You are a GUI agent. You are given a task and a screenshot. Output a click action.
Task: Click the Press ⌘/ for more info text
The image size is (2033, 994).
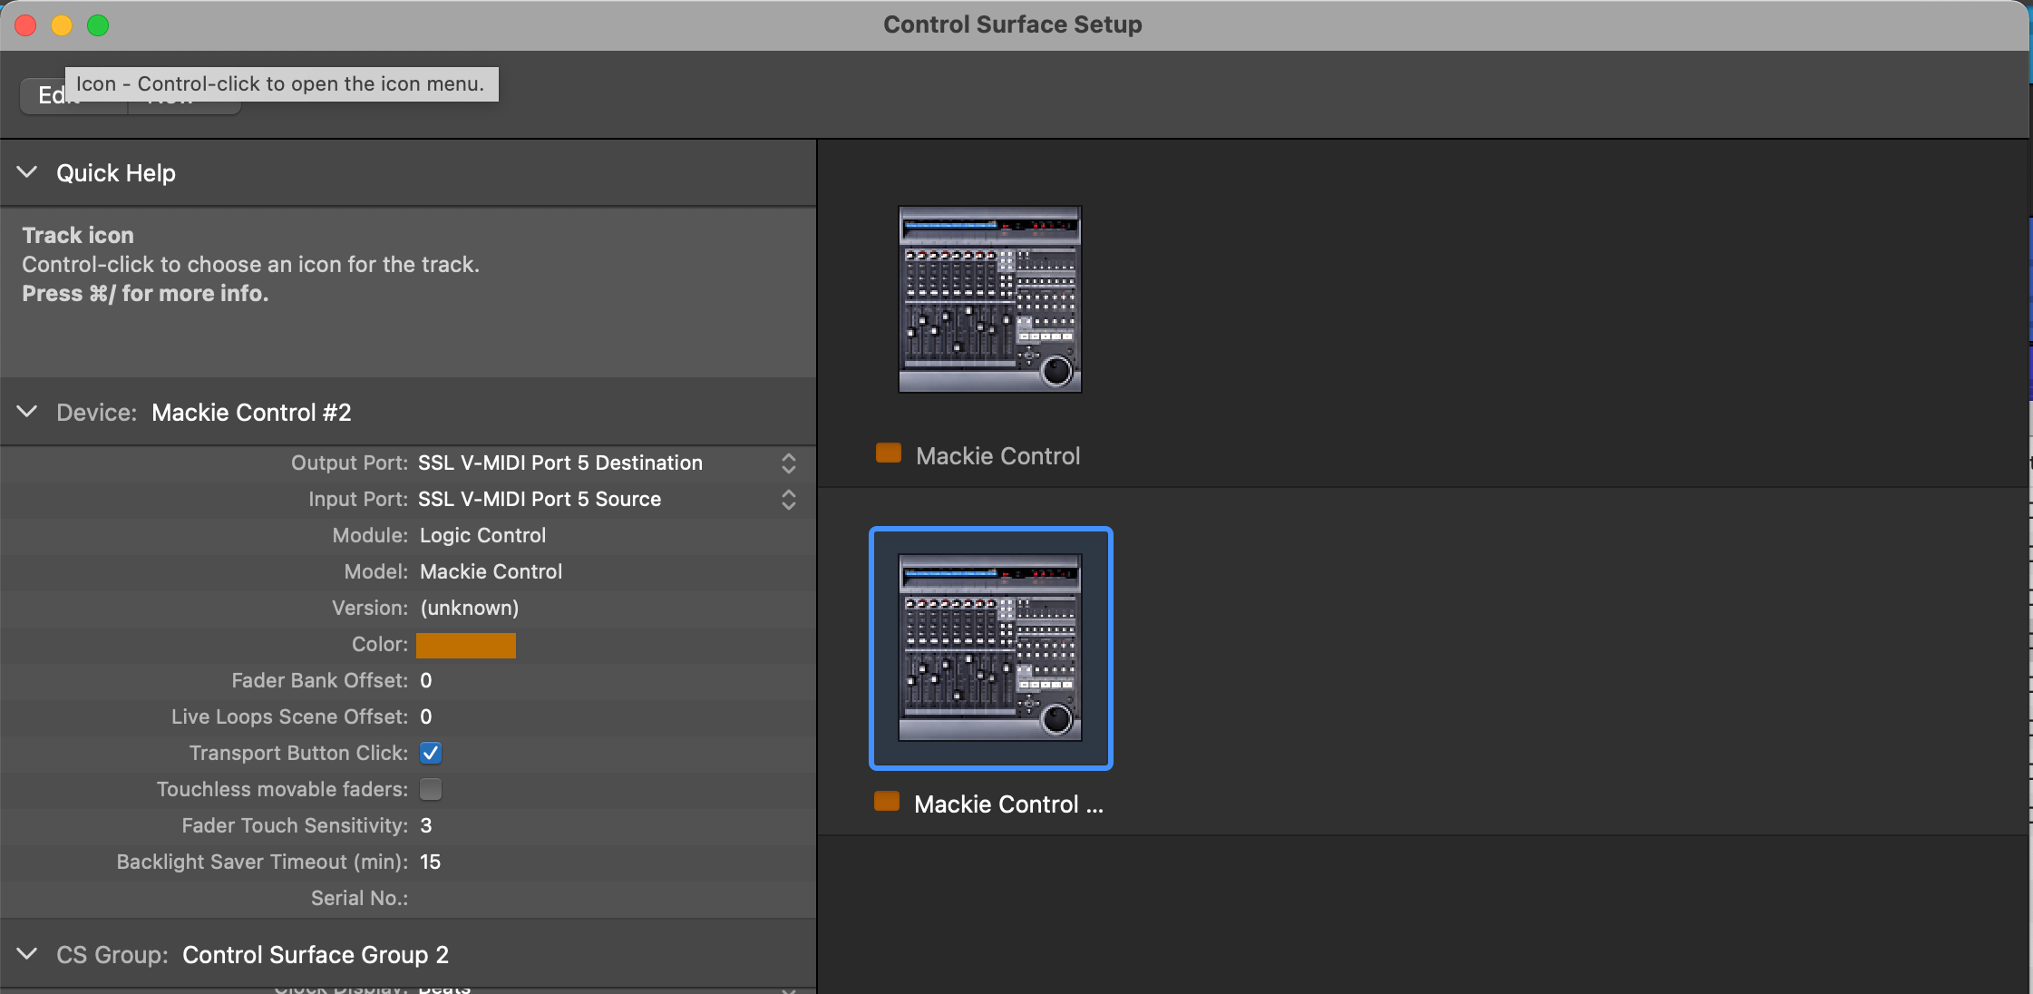tap(145, 293)
